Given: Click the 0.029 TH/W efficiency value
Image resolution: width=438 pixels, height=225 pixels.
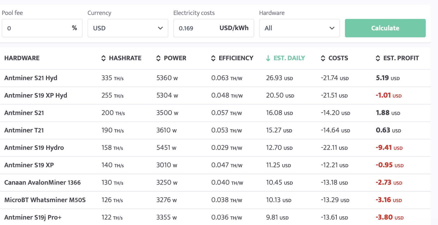Looking at the screenshot, I should 227,148.
